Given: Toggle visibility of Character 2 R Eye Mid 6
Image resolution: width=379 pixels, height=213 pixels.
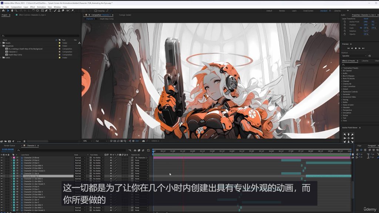Looking at the screenshot, I should tap(1, 166).
